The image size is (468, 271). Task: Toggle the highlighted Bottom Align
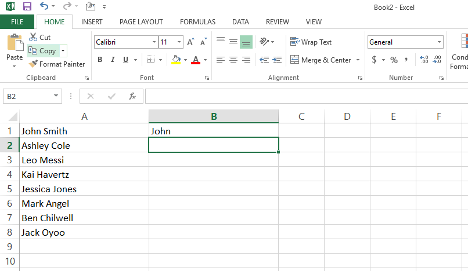pos(246,42)
